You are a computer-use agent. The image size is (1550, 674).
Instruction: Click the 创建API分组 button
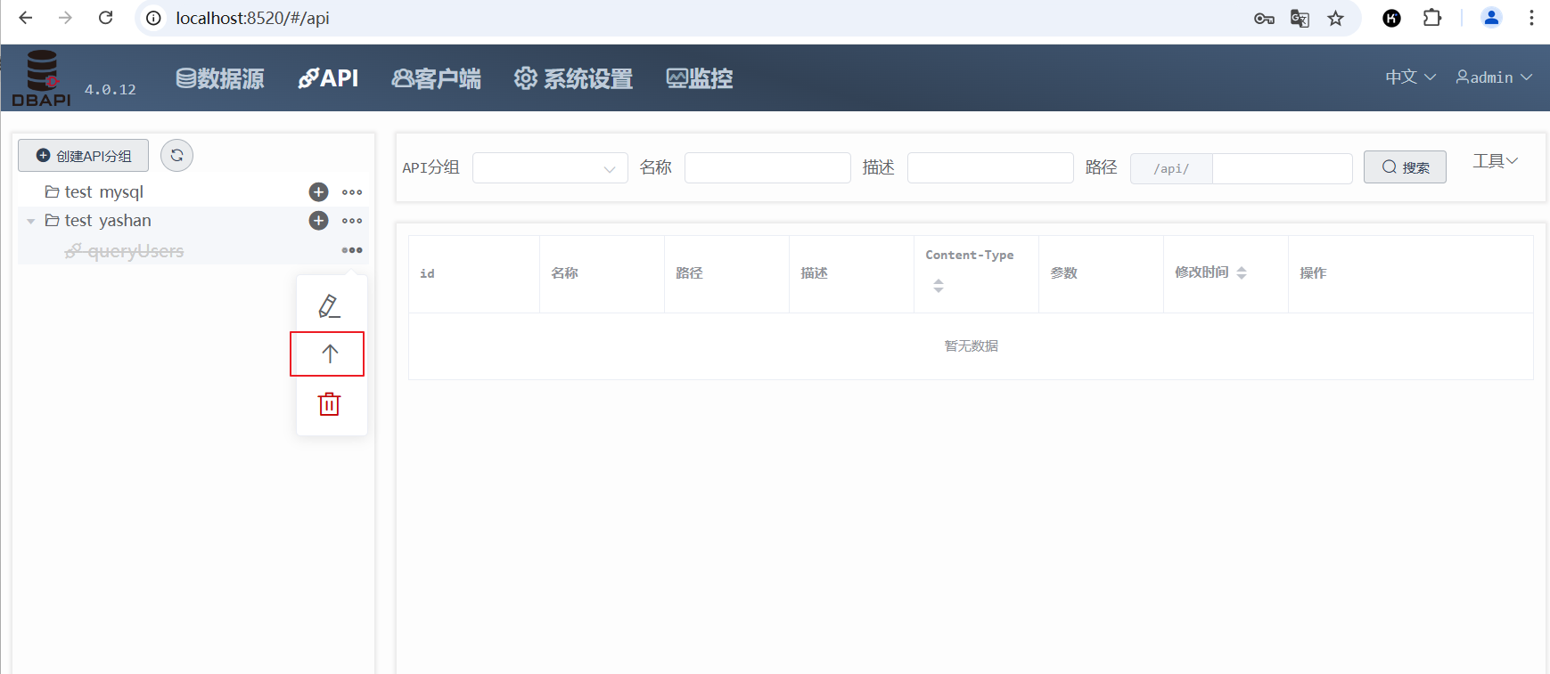click(83, 156)
